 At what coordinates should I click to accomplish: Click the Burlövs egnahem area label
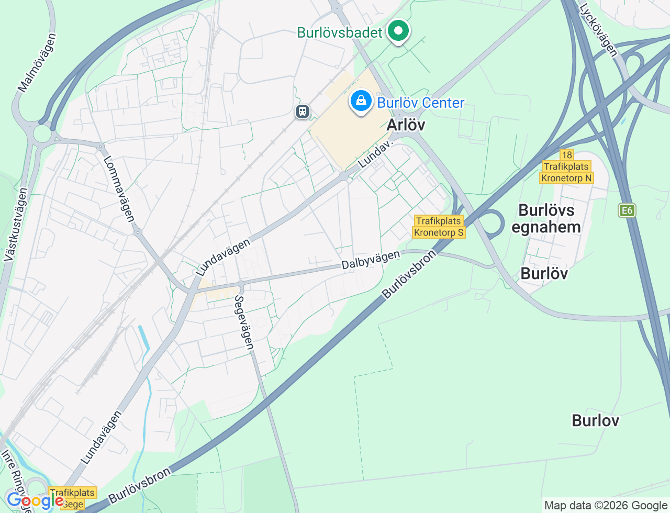[546, 218]
